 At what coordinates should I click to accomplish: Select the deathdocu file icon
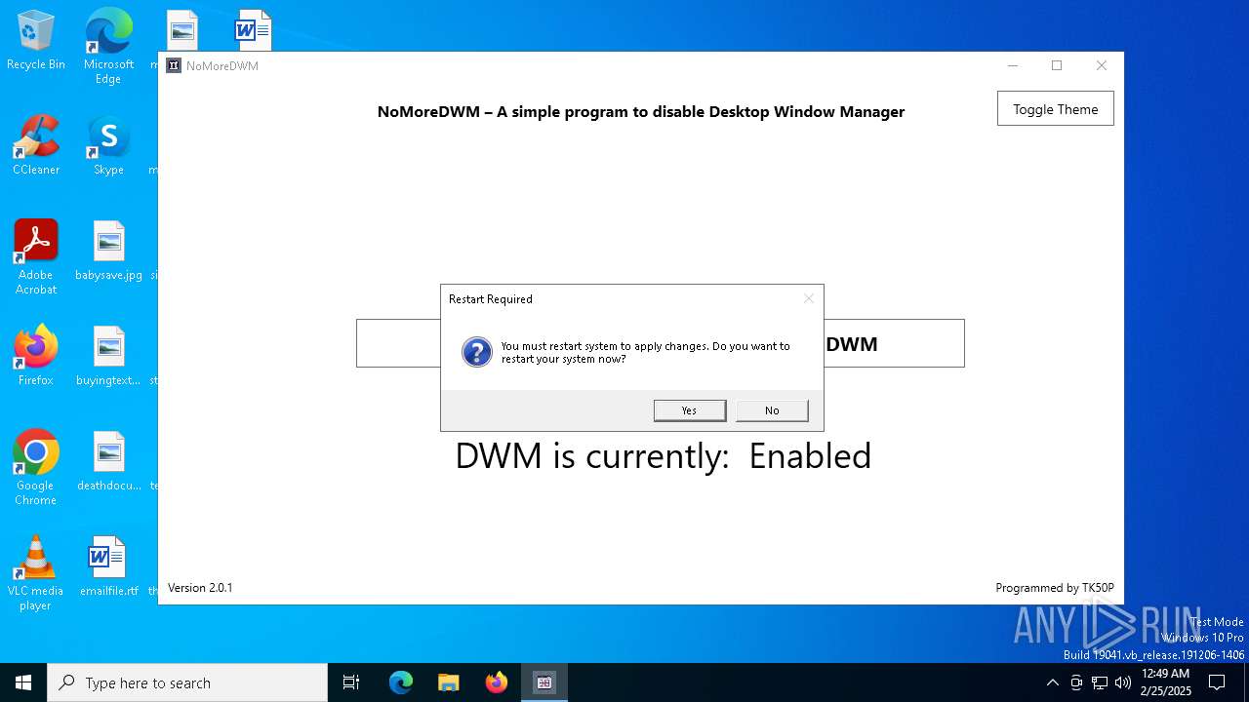click(108, 461)
